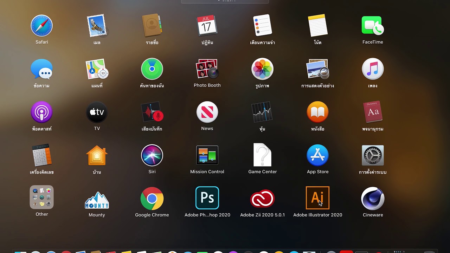Open Dictionary app (พจนานุกรม)
The width and height of the screenshot is (450, 253).
coord(373,112)
